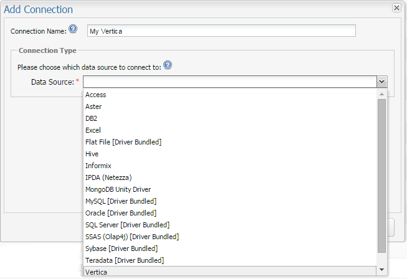Pick Excel from the data source options
Screen dimensions: 407x279
93,130
